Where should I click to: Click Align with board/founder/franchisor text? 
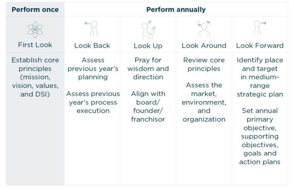(148, 106)
